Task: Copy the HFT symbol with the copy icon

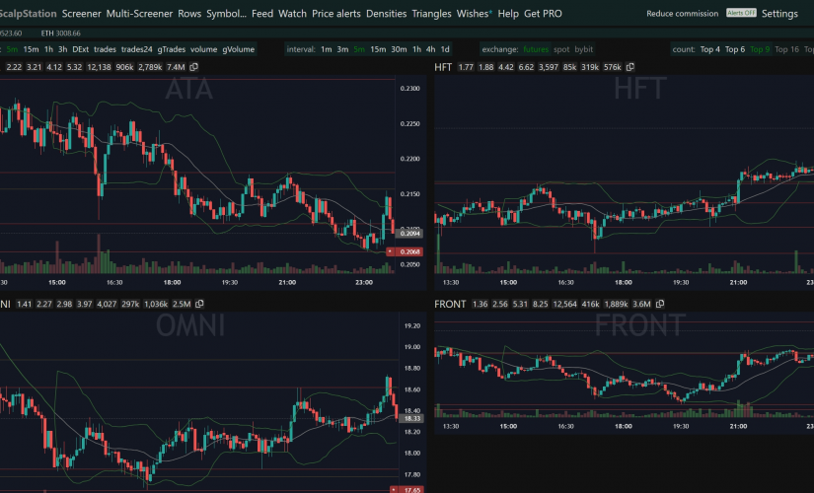Action: point(630,67)
